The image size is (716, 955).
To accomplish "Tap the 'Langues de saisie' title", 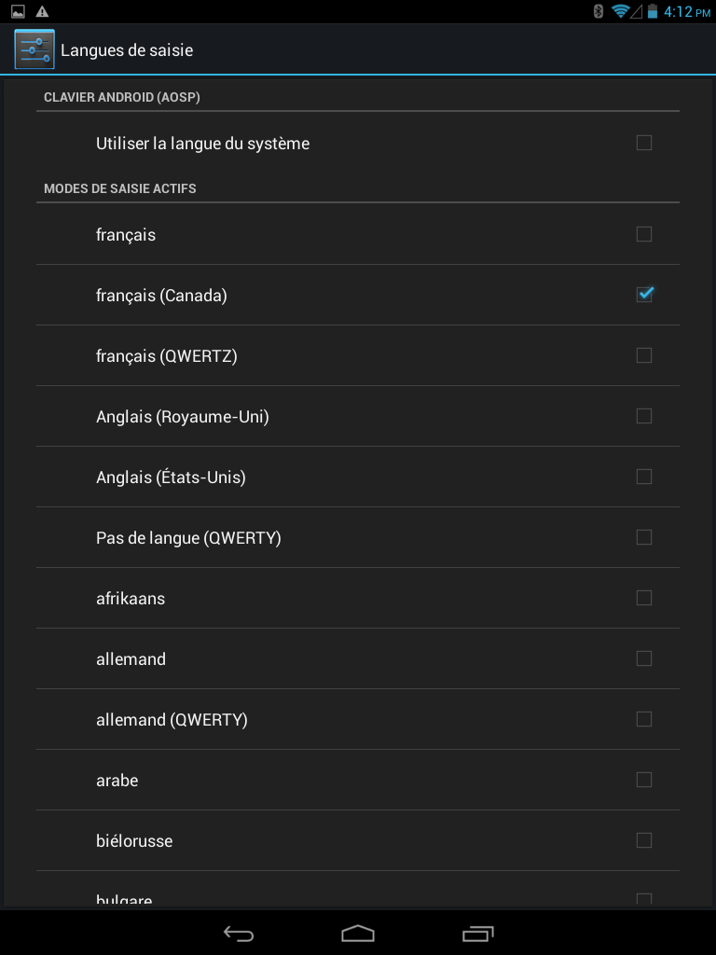I will [x=127, y=50].
